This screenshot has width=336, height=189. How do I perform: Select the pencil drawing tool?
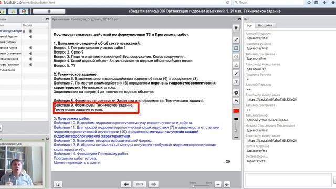pyautogui.click(x=236, y=40)
